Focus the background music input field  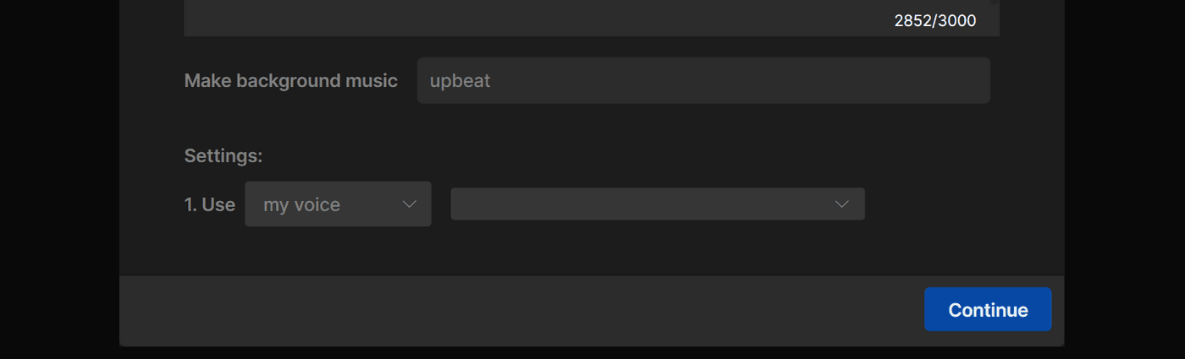coord(703,81)
